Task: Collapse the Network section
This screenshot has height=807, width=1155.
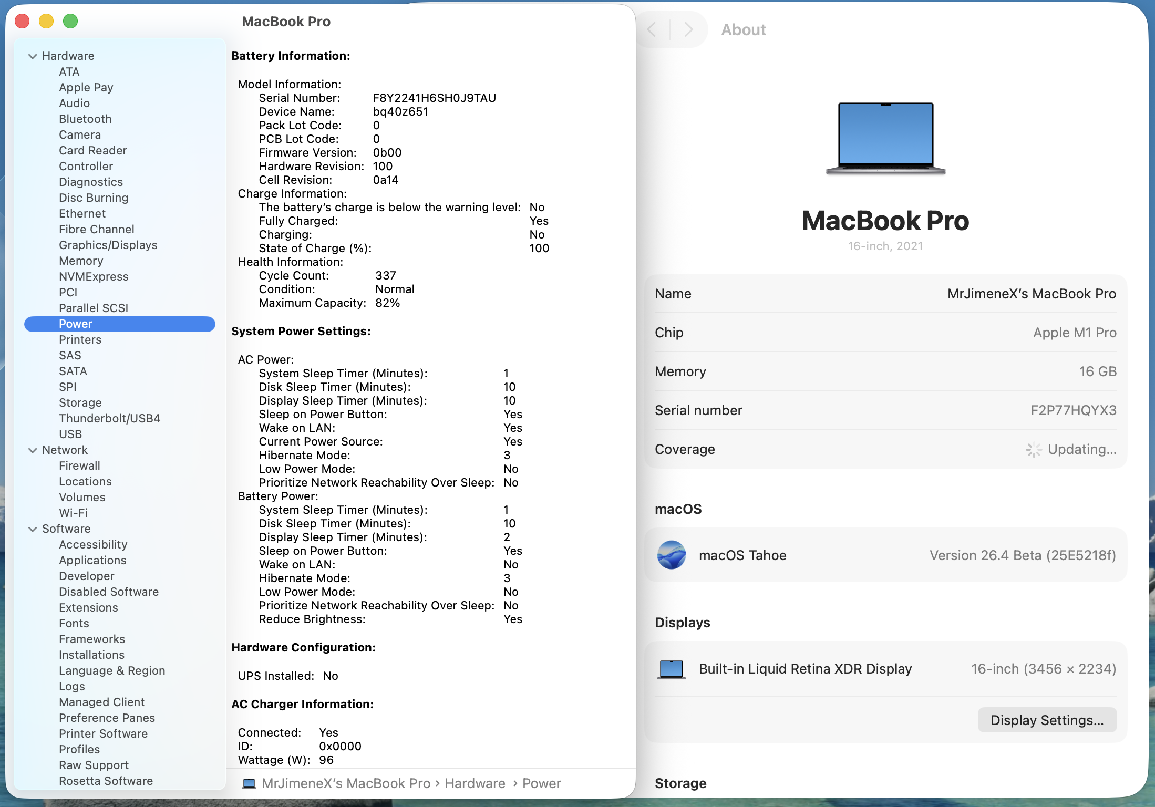Action: click(x=33, y=450)
